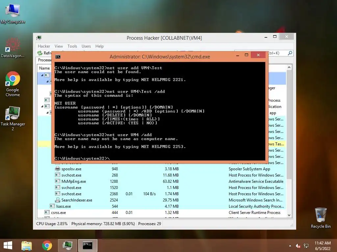
Task: Open Chrome from the taskbar
Action: 47,245
